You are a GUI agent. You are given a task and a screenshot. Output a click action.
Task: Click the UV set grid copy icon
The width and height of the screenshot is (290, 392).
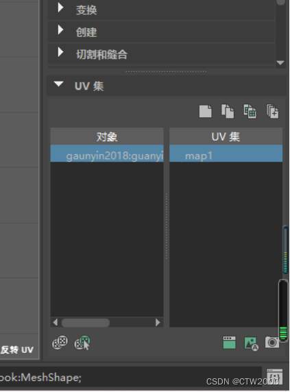click(250, 111)
